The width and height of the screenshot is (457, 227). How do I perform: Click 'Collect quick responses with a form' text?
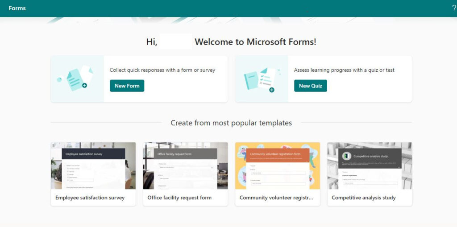coord(162,70)
